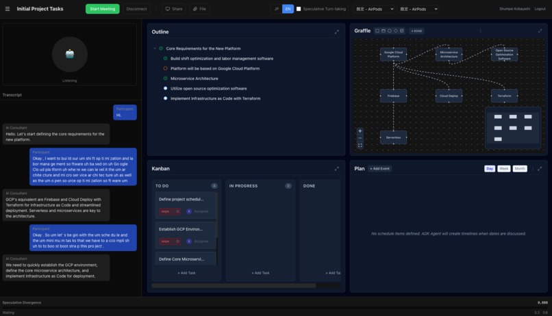
Task: Expand the Kanban panel to fullscreen
Action: click(x=336, y=169)
